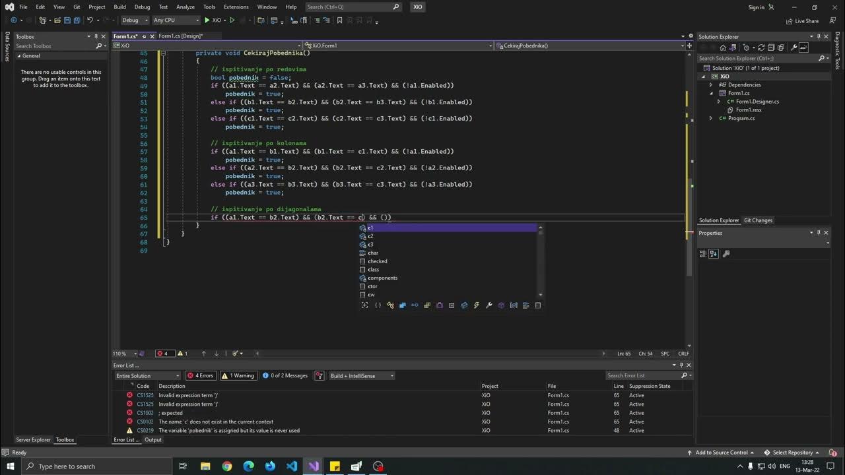Open the Build + IntelliSense dropdown

click(362, 375)
